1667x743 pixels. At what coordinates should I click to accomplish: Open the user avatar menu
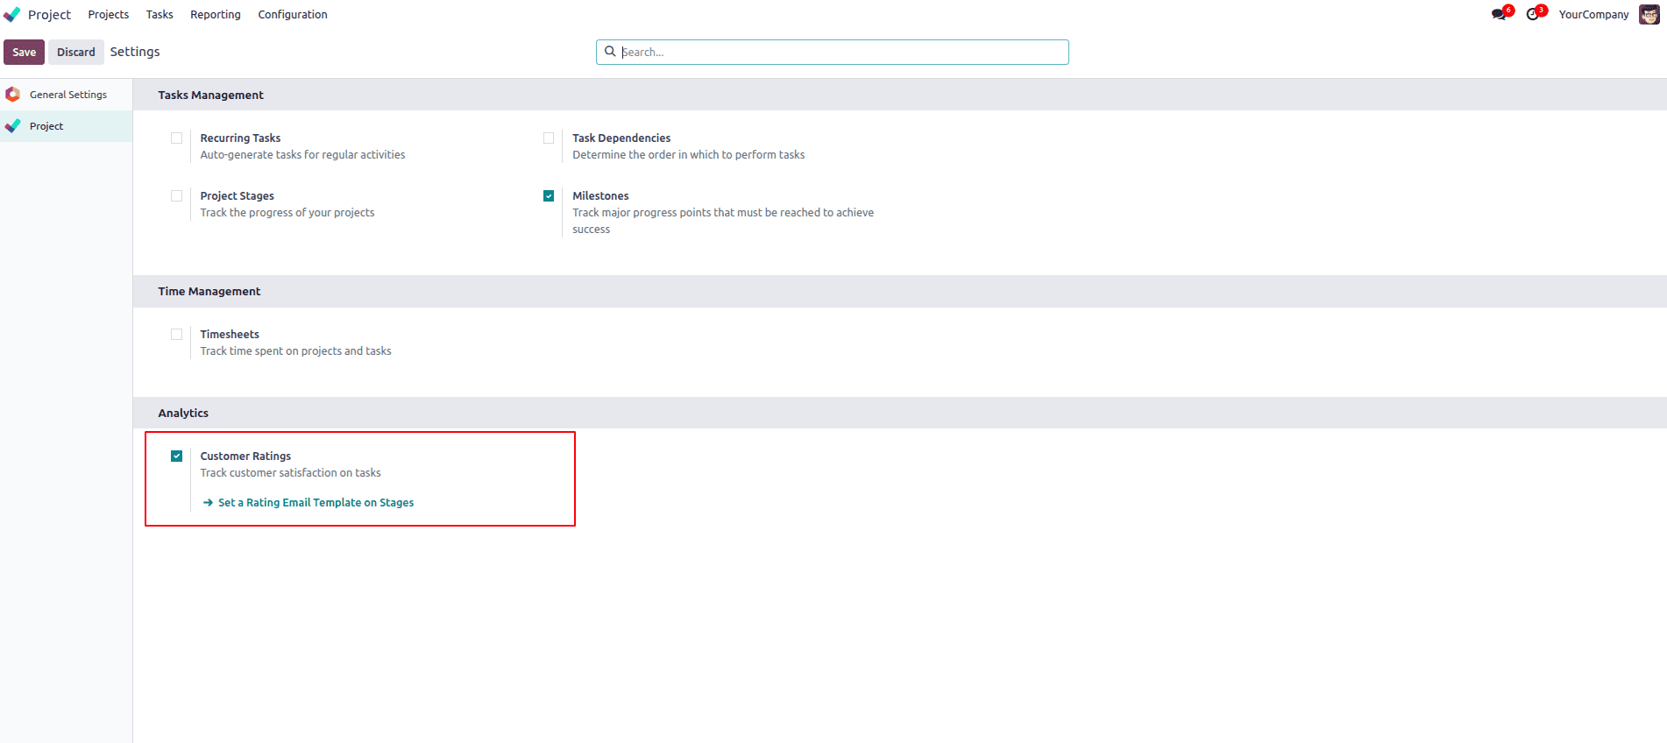[x=1649, y=14]
